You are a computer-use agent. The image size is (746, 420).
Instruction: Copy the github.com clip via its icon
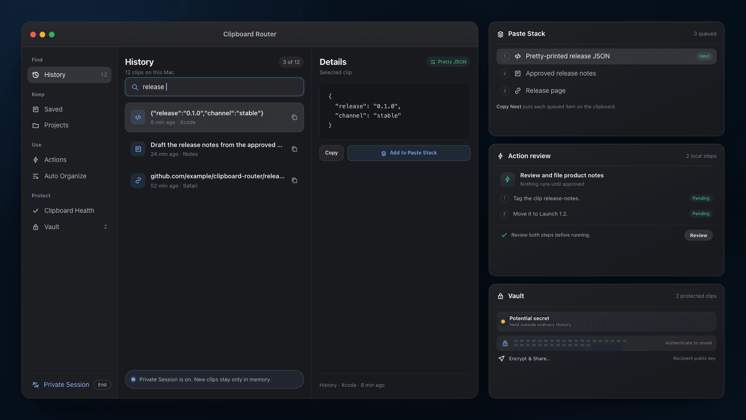(x=294, y=181)
